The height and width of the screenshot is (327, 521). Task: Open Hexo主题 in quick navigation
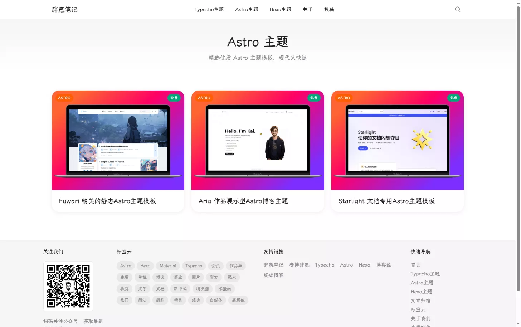pos(421,292)
